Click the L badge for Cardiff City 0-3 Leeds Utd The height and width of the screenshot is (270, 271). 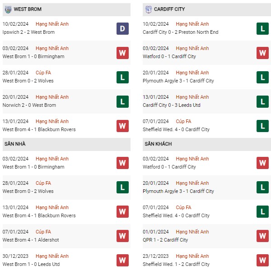coord(262,101)
